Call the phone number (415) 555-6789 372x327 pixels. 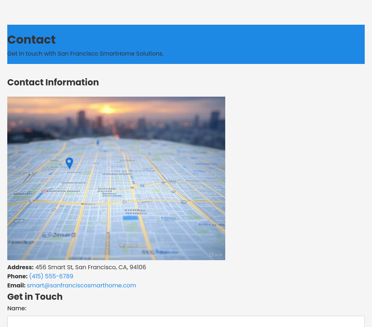pos(51,276)
